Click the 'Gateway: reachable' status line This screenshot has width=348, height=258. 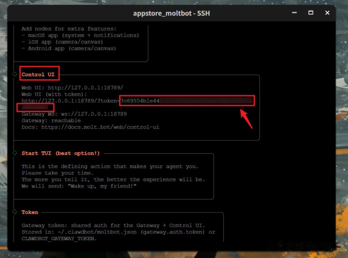coord(51,120)
